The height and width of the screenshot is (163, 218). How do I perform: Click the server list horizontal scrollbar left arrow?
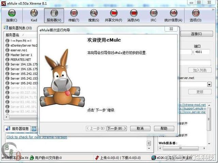(6, 117)
